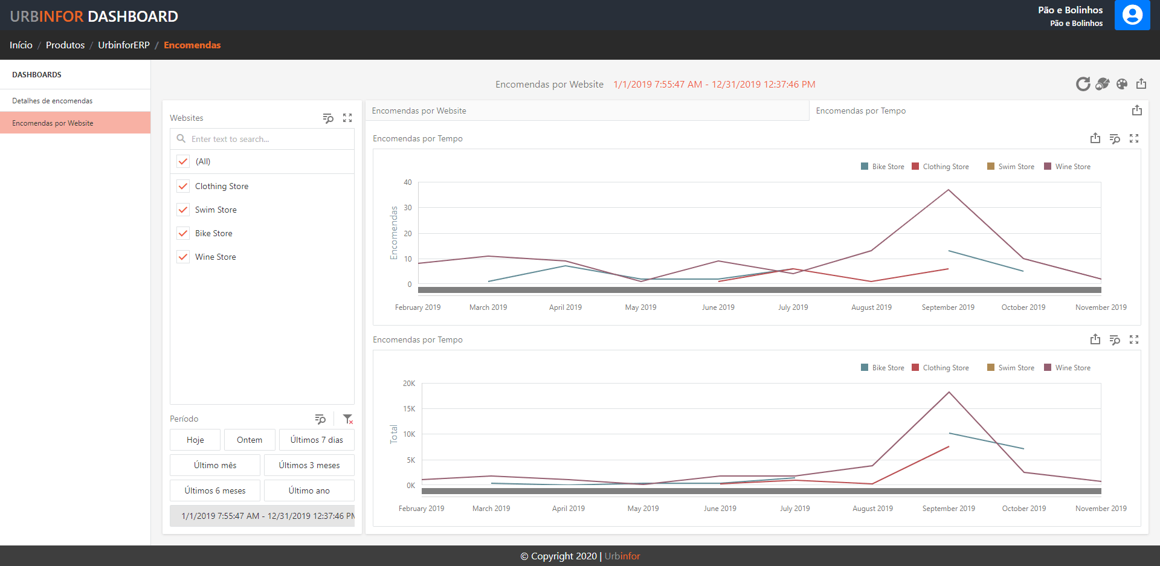The height and width of the screenshot is (566, 1160).
Task: Select the Últimos 7 dias period button
Action: click(x=317, y=440)
